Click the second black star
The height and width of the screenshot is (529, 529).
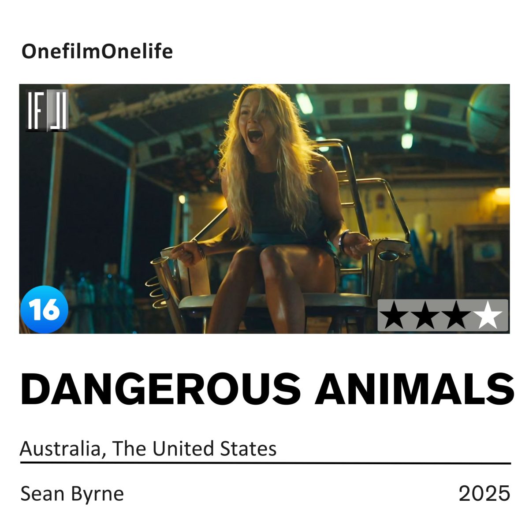pyautogui.click(x=425, y=316)
